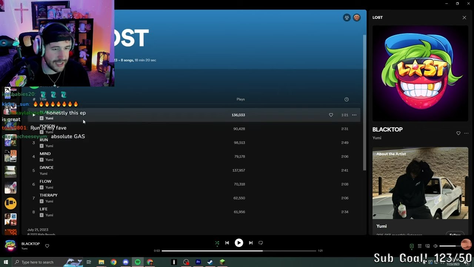Image resolution: width=474 pixels, height=267 pixels.
Task: Click the play count 137,957
Action: click(238, 170)
